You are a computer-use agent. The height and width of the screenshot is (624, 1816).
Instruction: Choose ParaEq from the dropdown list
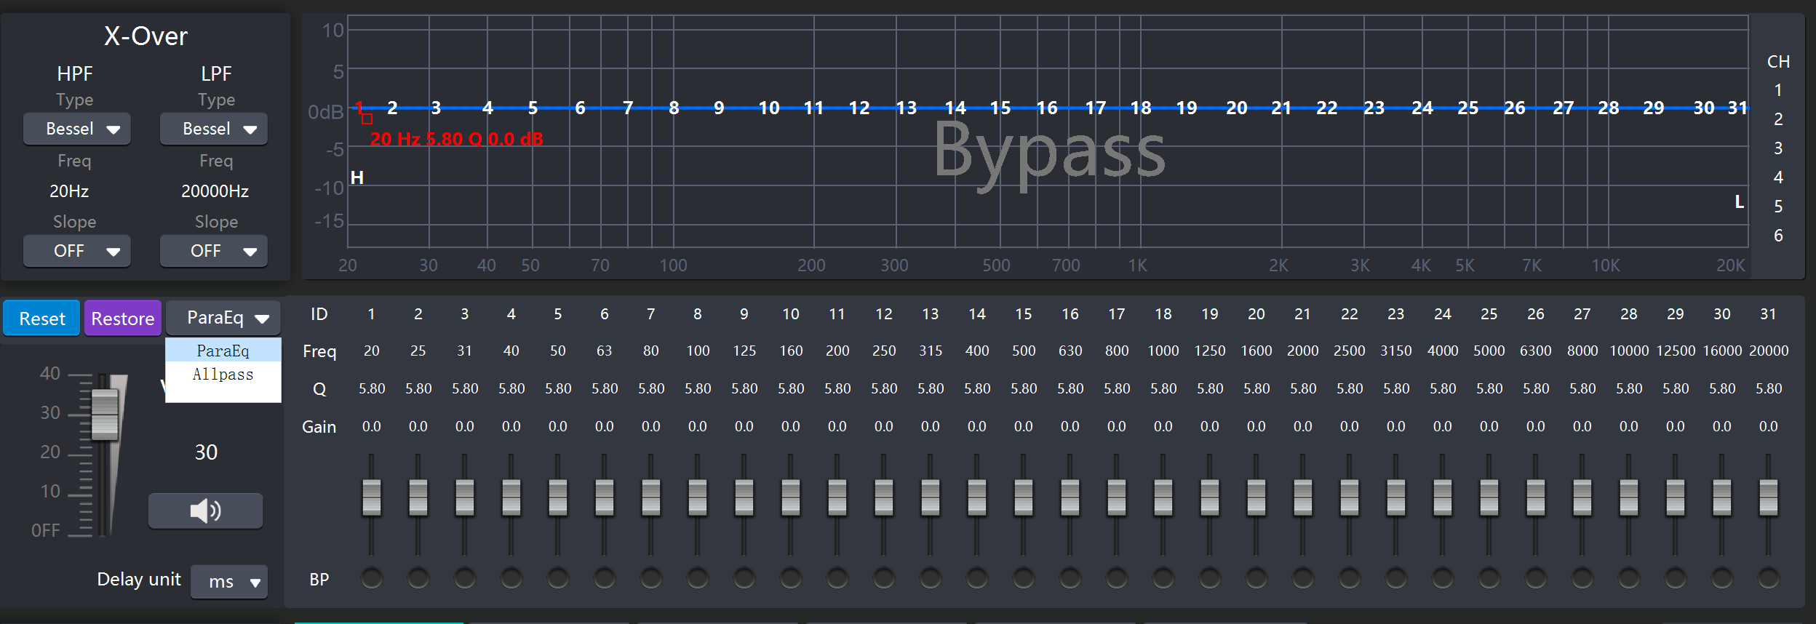pyautogui.click(x=223, y=351)
